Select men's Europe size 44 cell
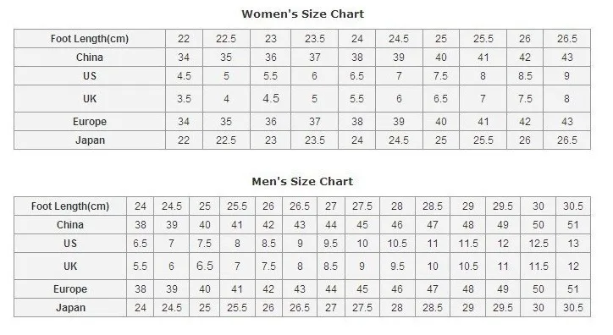 click(x=331, y=289)
